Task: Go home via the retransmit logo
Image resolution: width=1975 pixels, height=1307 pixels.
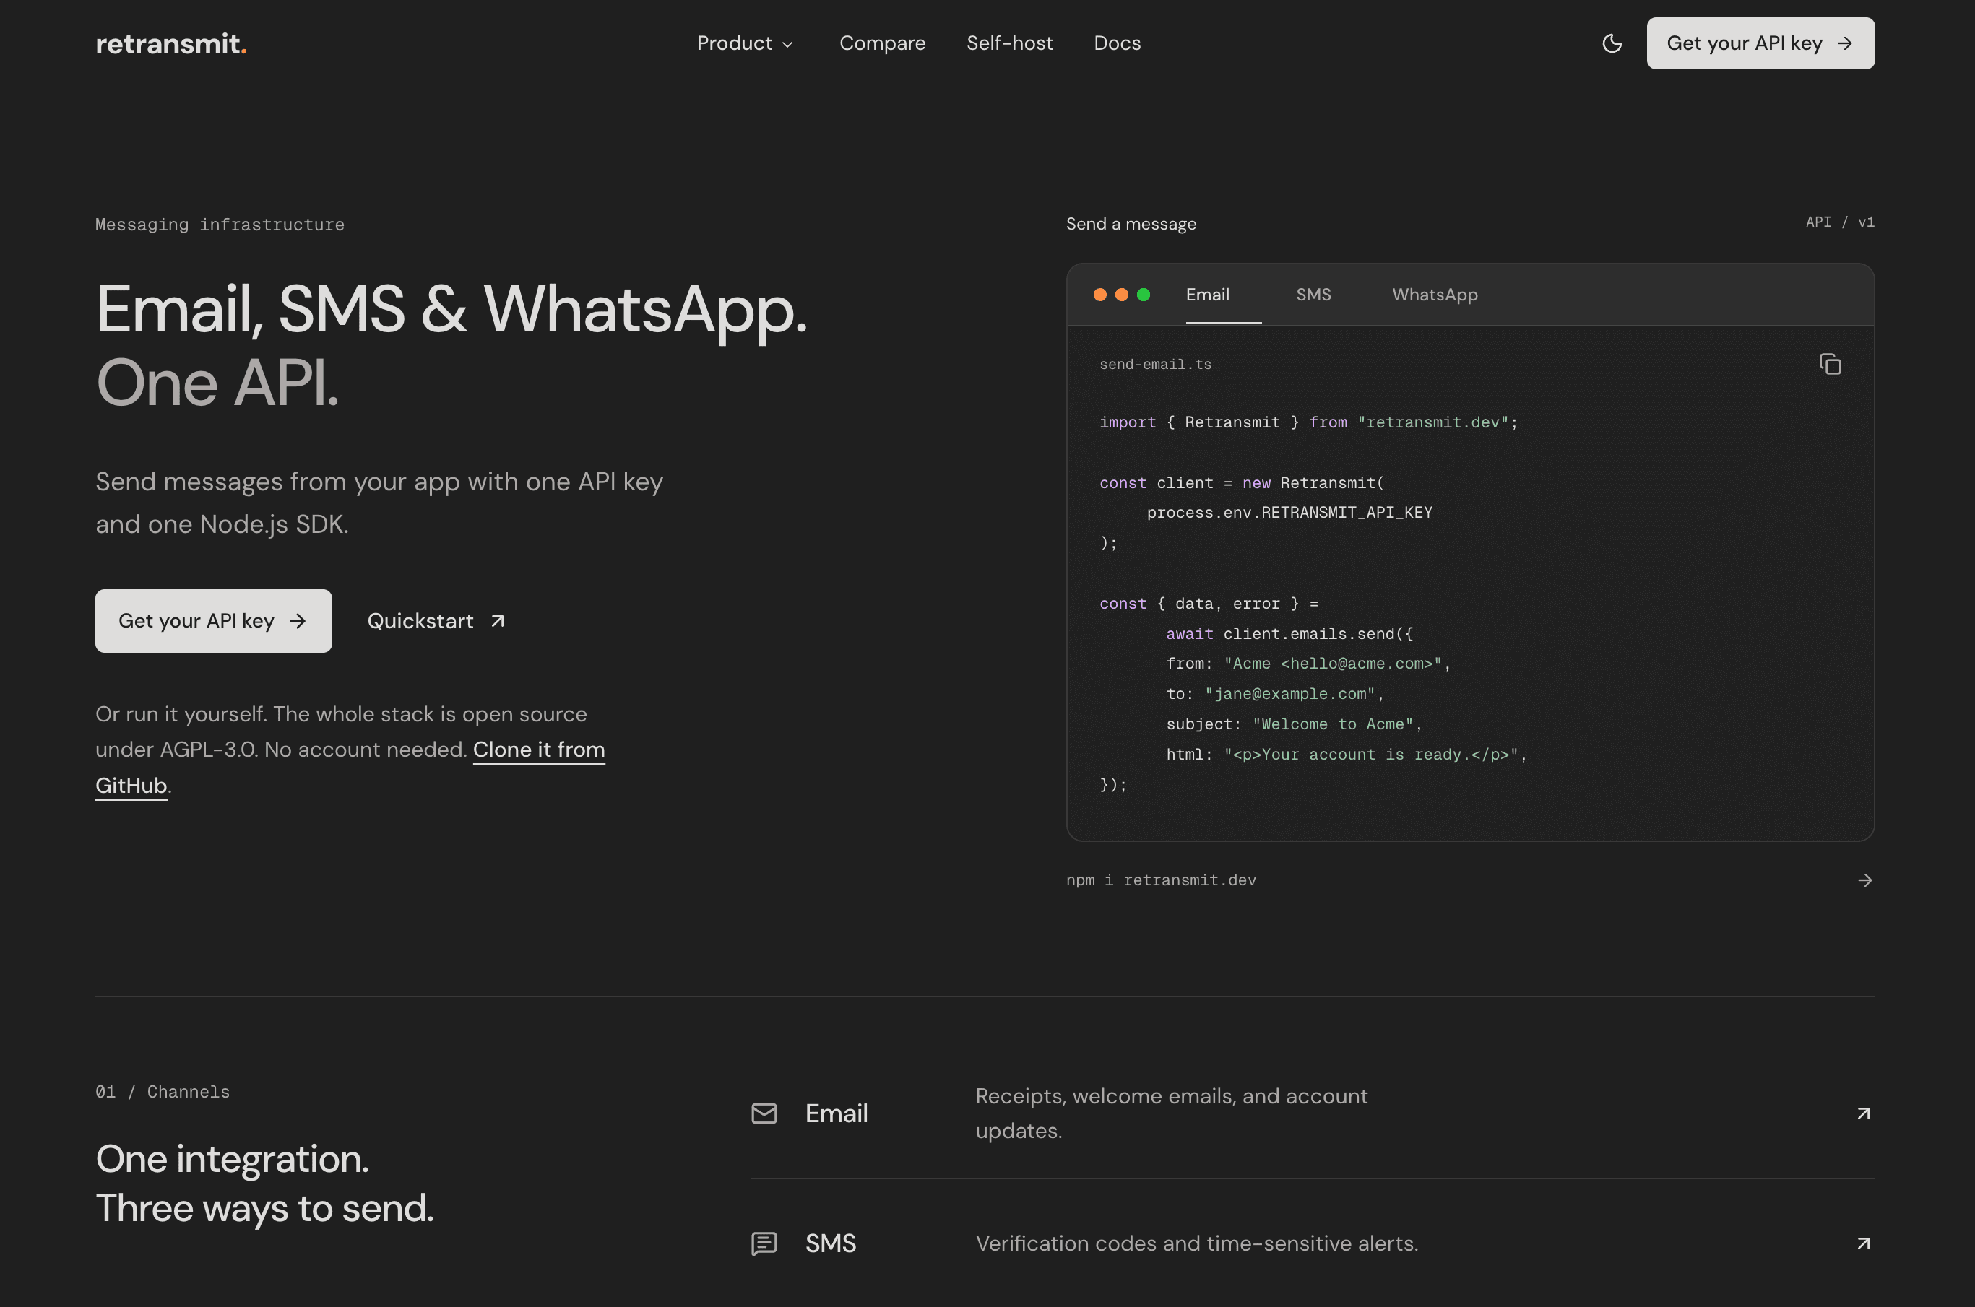Action: pos(171,43)
